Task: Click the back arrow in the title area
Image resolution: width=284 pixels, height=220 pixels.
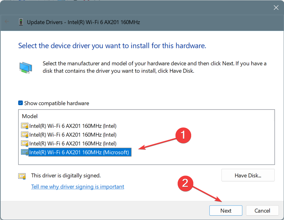Action: point(7,22)
